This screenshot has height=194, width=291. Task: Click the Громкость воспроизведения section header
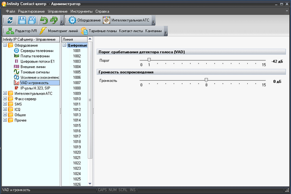pos(191,72)
